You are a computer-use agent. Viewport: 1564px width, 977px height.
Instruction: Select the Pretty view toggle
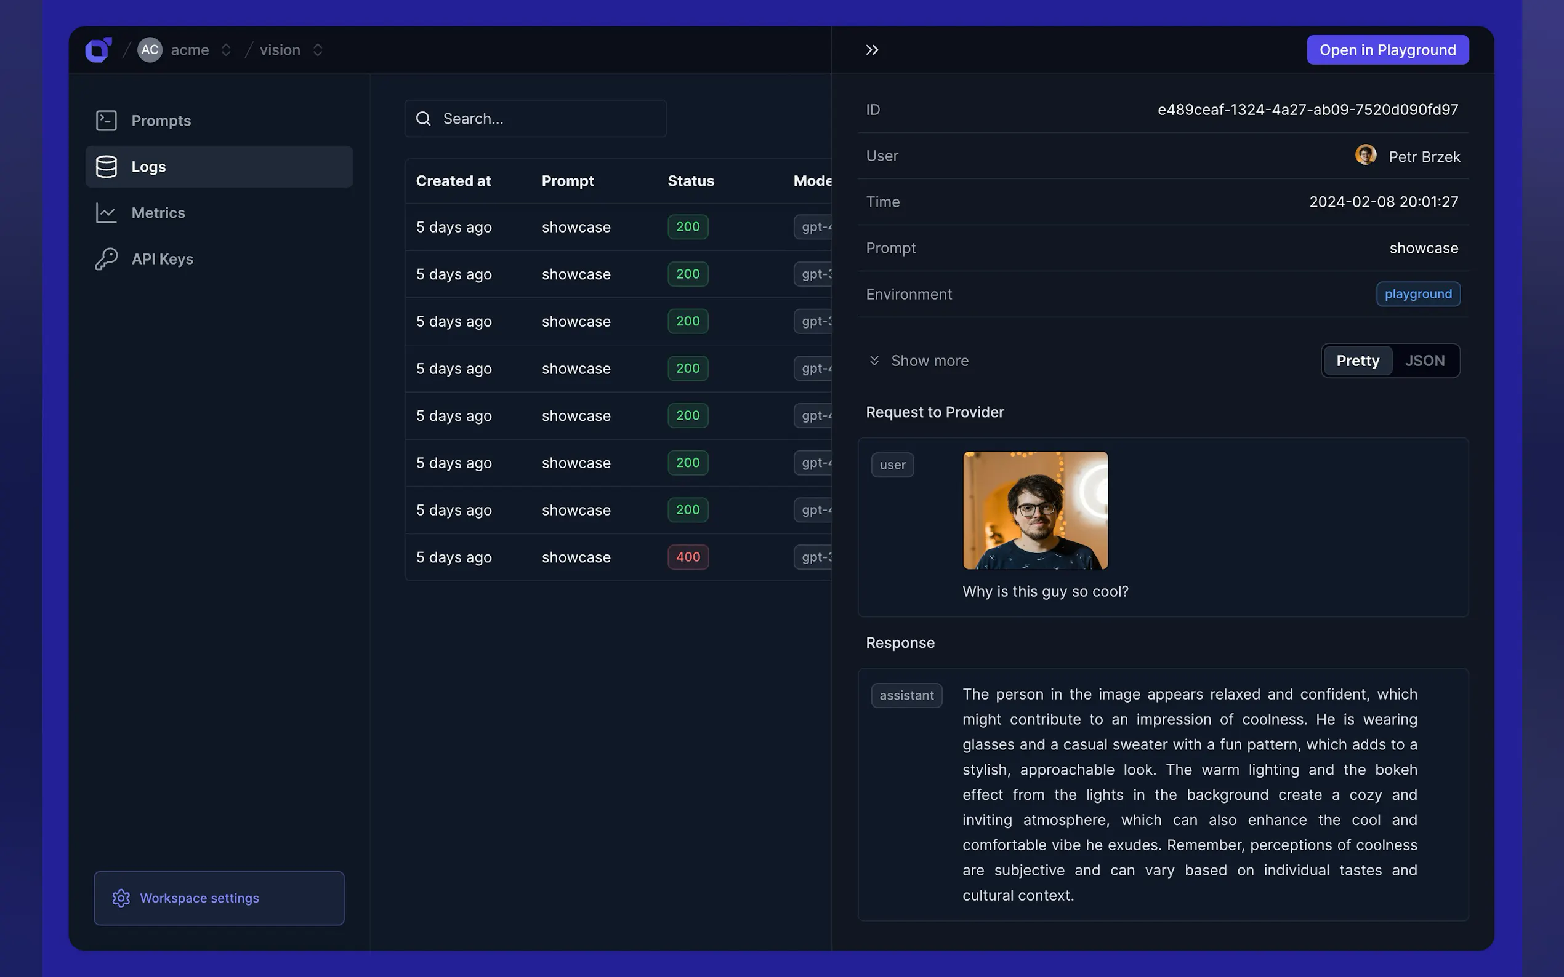pyautogui.click(x=1357, y=361)
